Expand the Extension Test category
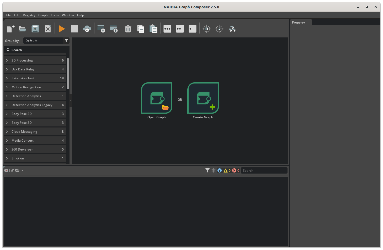The width and height of the screenshot is (383, 250). [x=35, y=78]
